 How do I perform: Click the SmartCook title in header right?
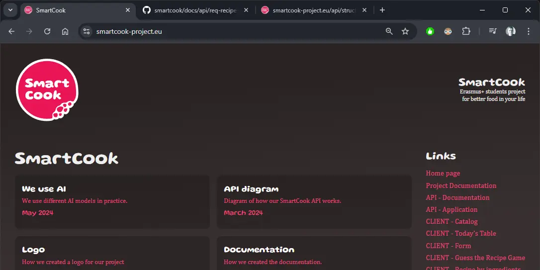492,83
